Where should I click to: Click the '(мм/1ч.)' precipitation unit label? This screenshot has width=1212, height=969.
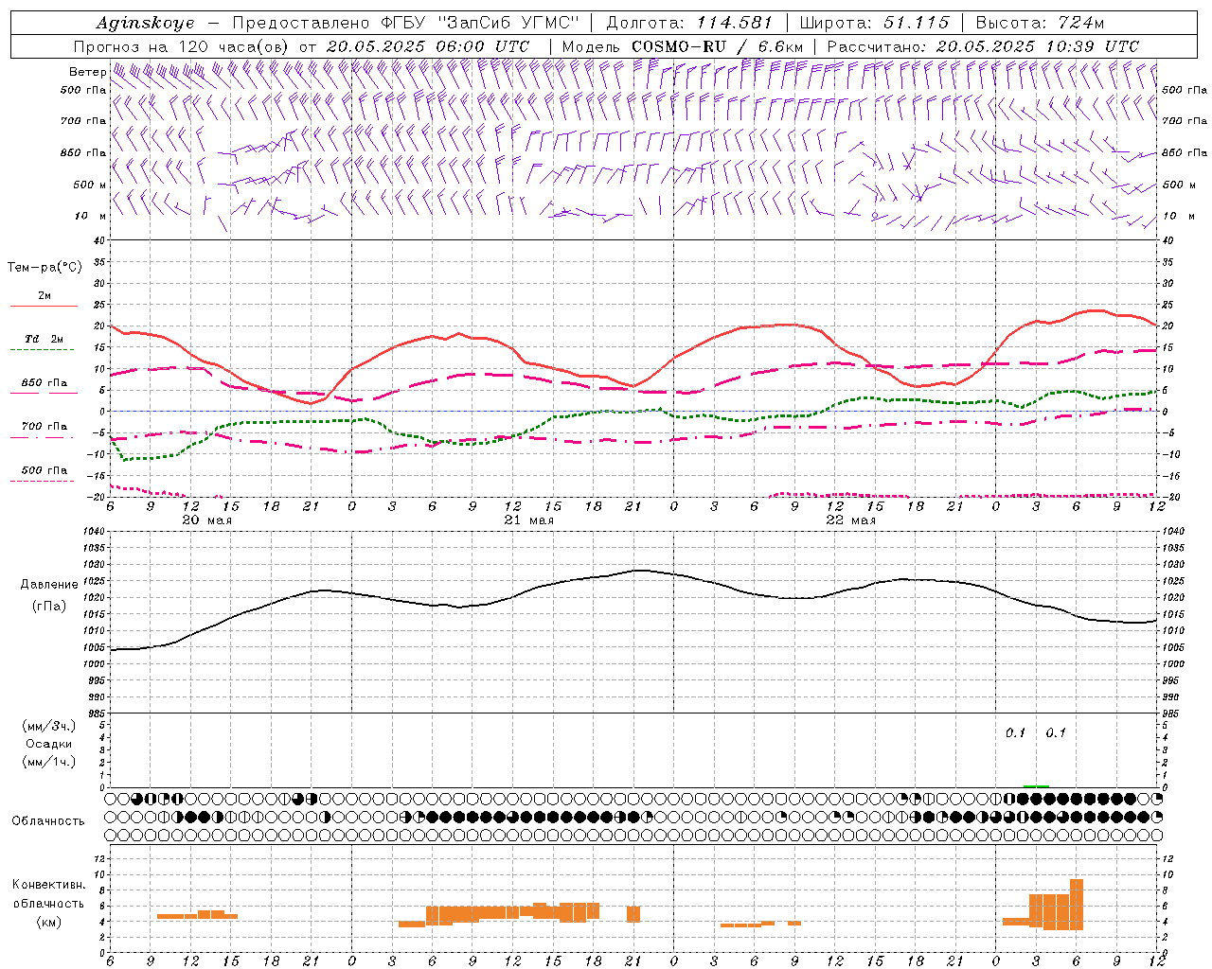pos(49,761)
